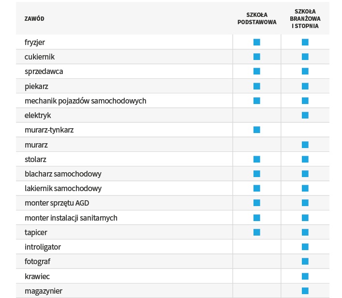
Task: Click the monter instalacji sanitarnych label
Action: click(x=71, y=218)
